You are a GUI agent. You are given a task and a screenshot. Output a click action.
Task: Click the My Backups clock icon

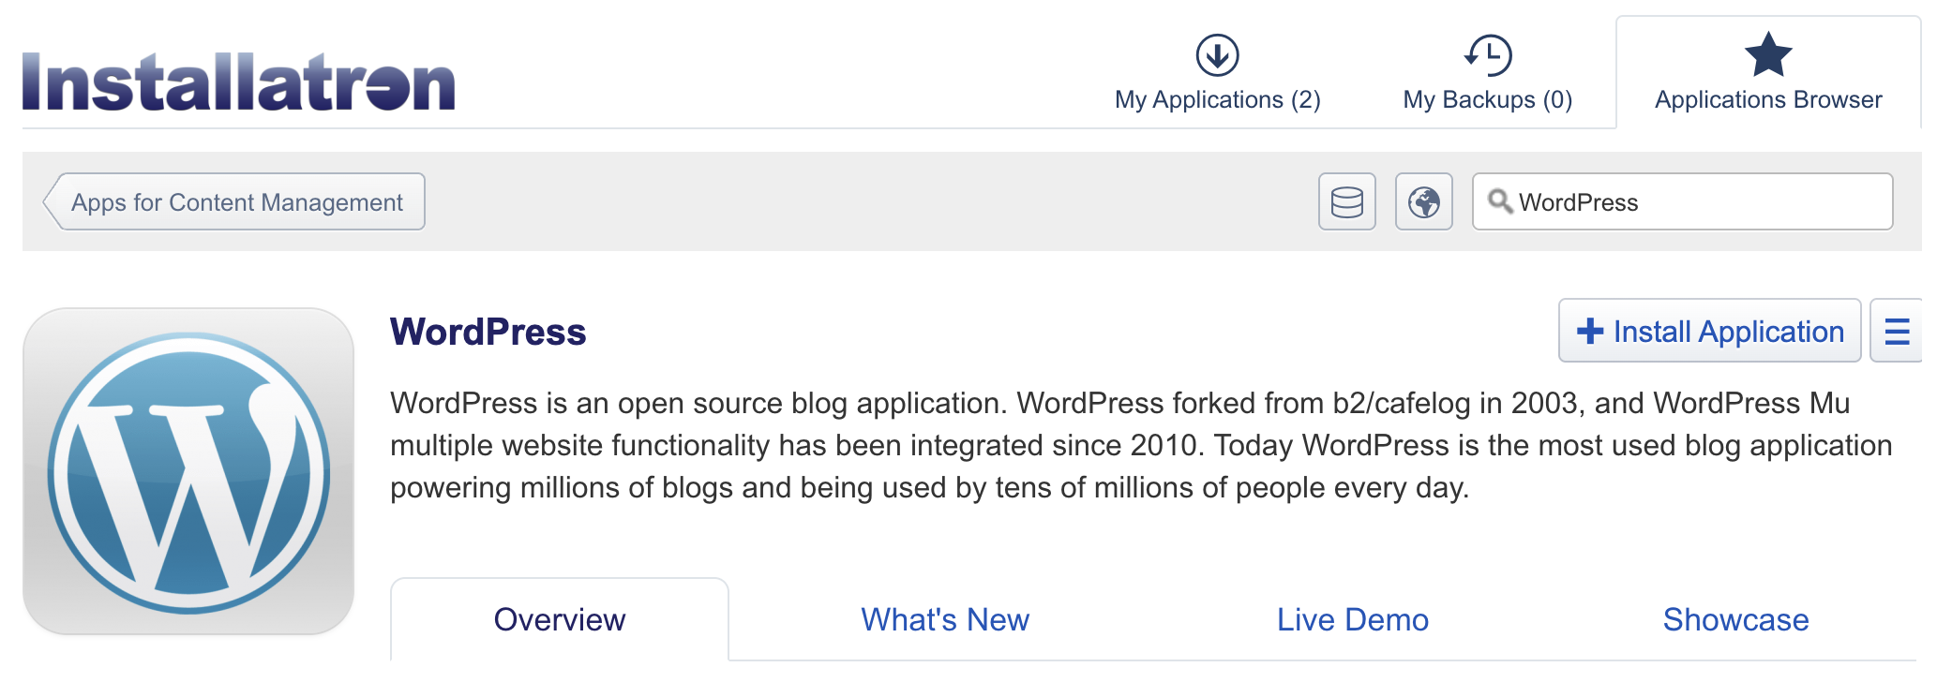pos(1488,54)
